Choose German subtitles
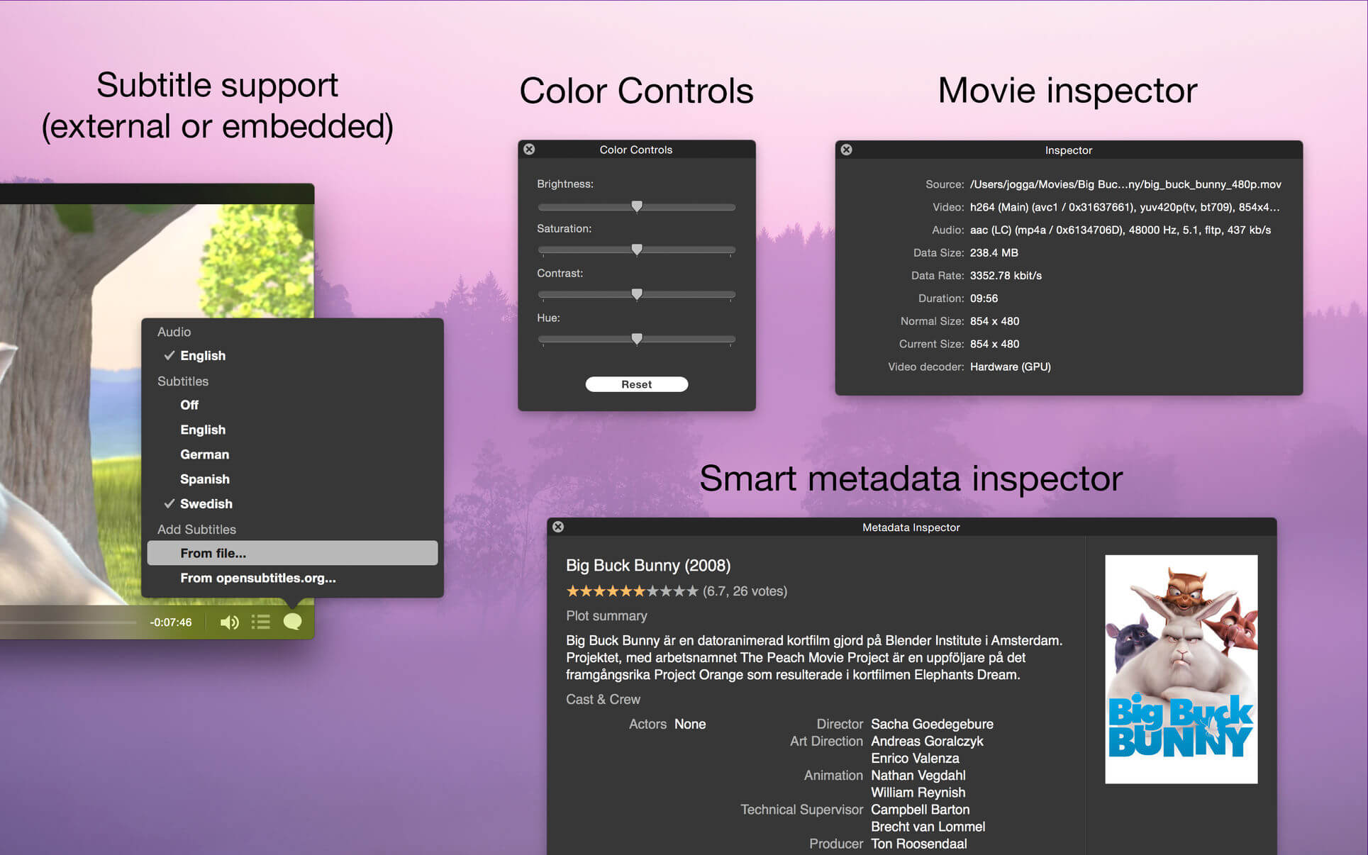This screenshot has height=855, width=1368. 204,454
